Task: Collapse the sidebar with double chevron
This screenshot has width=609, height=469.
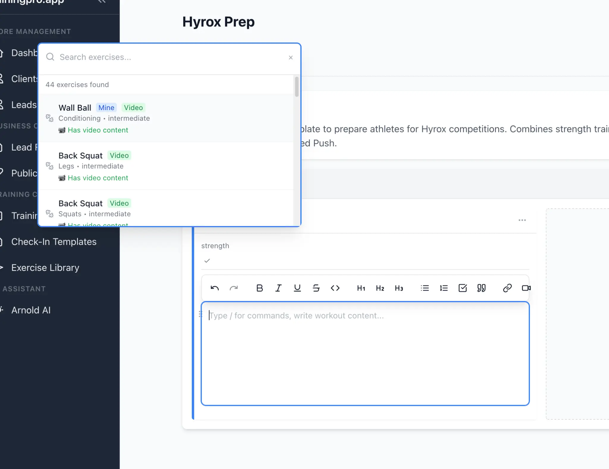Action: tap(102, 2)
